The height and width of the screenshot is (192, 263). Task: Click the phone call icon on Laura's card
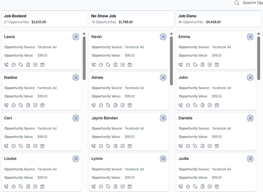[x=6, y=65]
